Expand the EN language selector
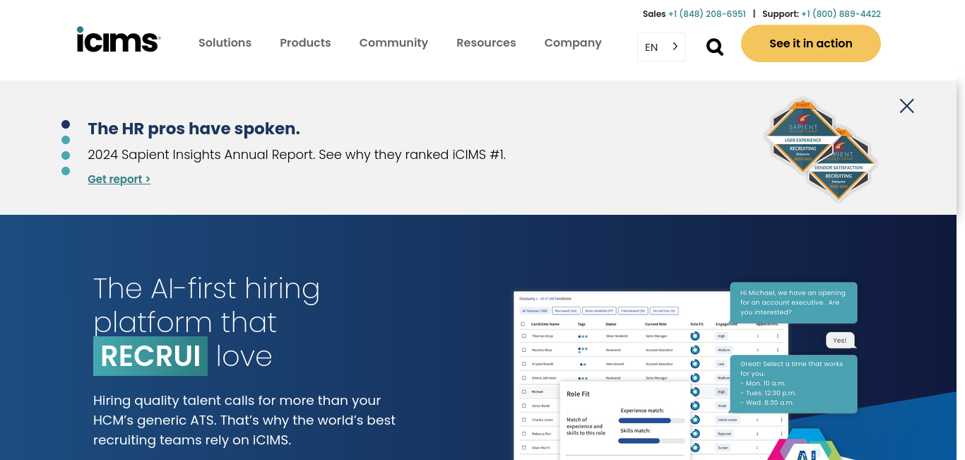The height and width of the screenshot is (460, 965). click(x=661, y=47)
